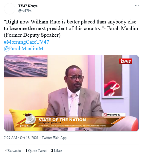Play the State of the Nation video

(x=71, y=93)
